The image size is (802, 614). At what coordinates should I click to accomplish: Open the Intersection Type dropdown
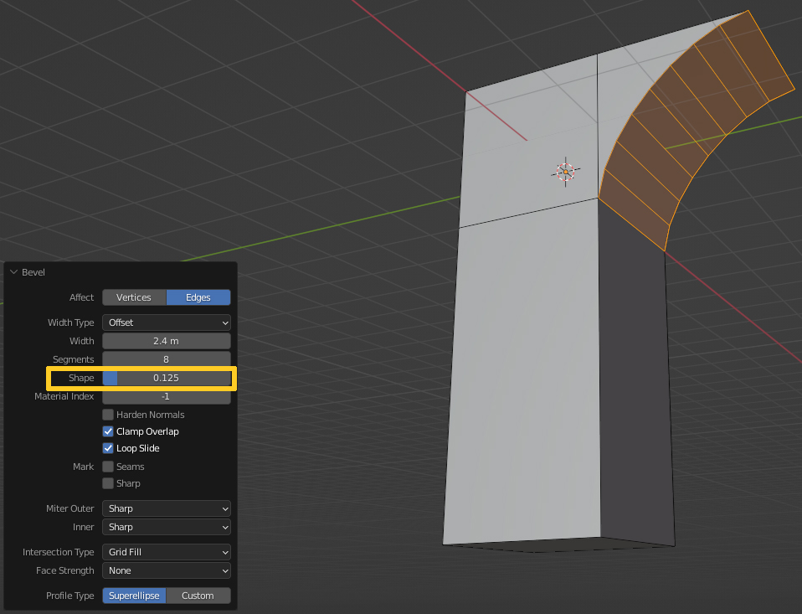point(166,552)
